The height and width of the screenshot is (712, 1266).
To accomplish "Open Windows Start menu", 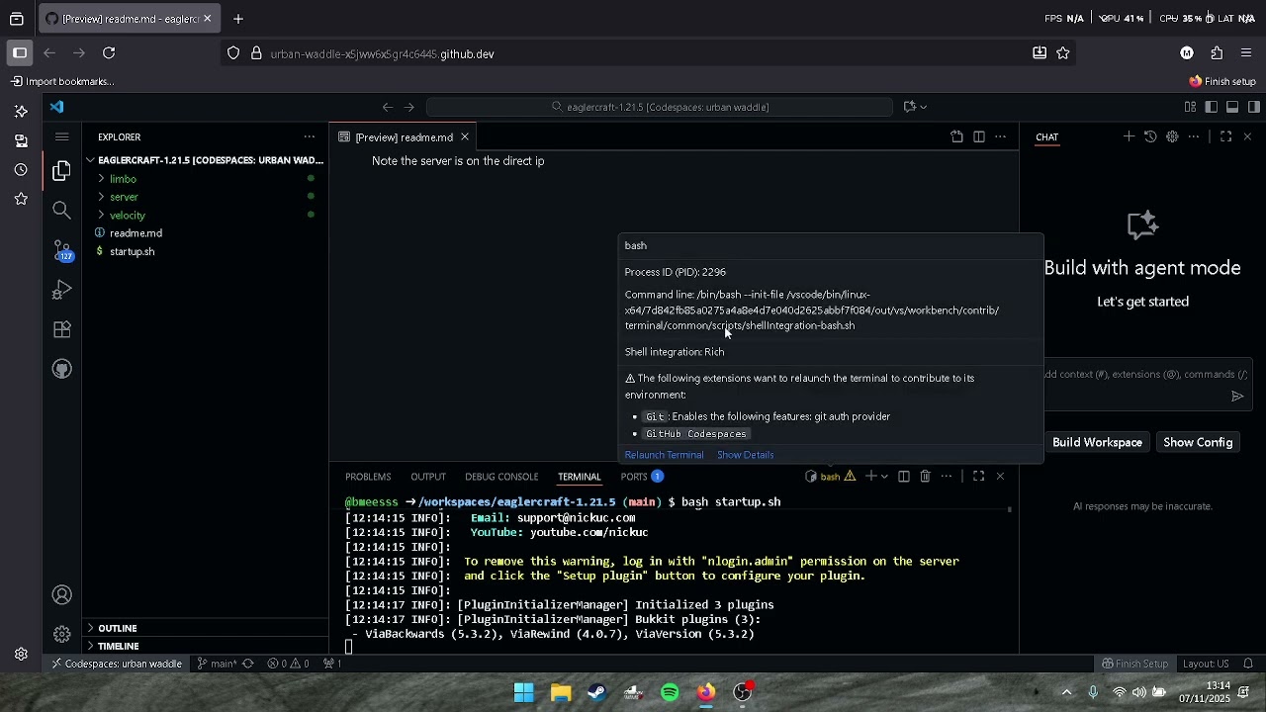I will click(524, 692).
